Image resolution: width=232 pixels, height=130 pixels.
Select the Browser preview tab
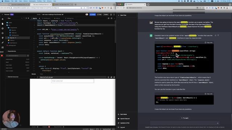(x=34, y=74)
